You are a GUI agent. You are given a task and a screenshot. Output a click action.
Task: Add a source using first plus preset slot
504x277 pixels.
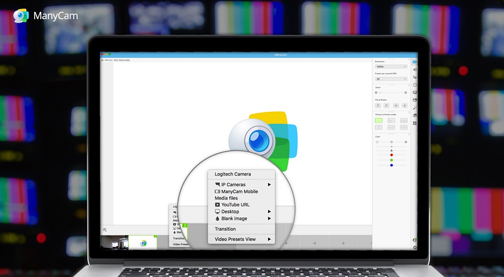coord(286,243)
